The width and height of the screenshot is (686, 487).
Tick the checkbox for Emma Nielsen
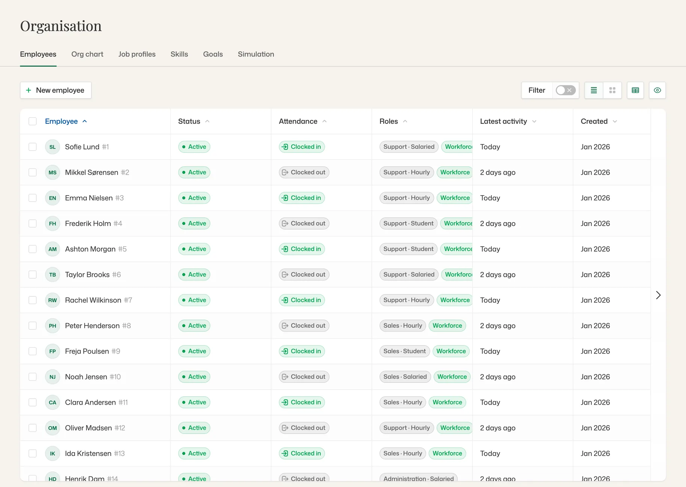[x=33, y=198]
